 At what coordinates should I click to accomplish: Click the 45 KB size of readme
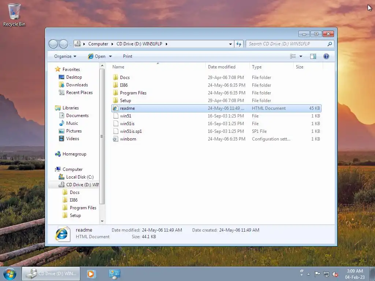pos(315,108)
